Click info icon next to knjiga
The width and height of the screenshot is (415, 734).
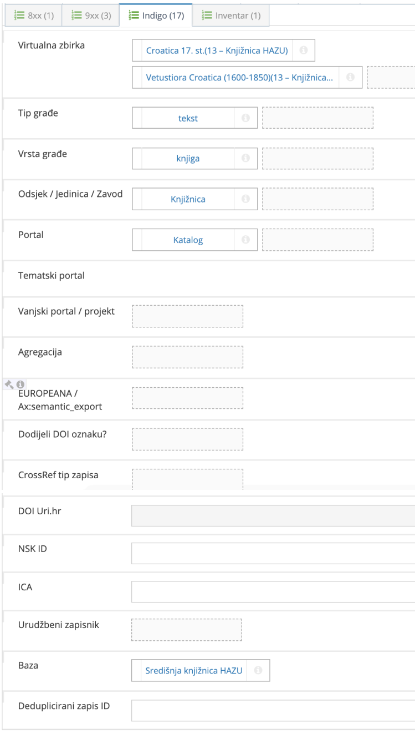245,158
